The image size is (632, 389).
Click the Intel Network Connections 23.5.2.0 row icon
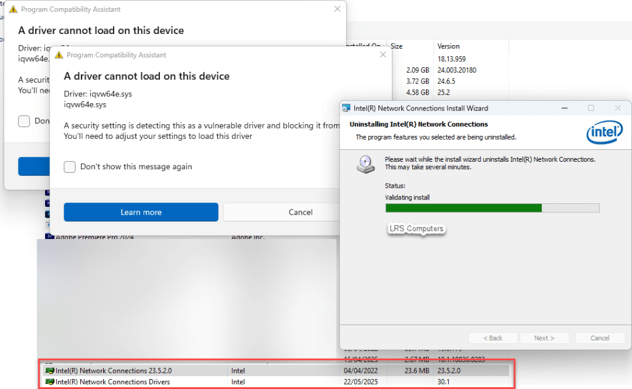[x=49, y=370]
